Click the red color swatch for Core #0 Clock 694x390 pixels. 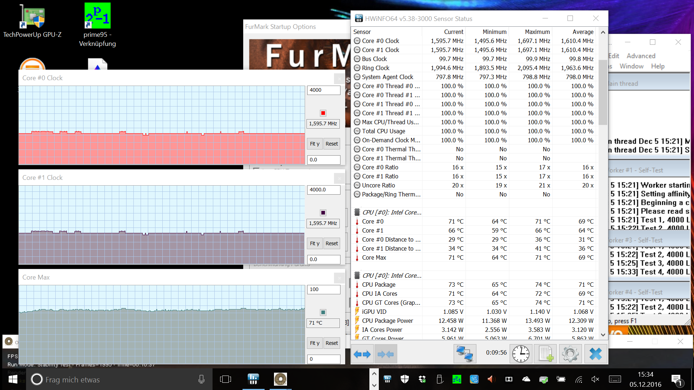pos(323,113)
